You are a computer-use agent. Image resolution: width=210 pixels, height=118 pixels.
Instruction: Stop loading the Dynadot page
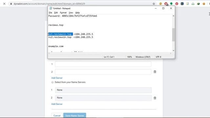pos(4,4)
